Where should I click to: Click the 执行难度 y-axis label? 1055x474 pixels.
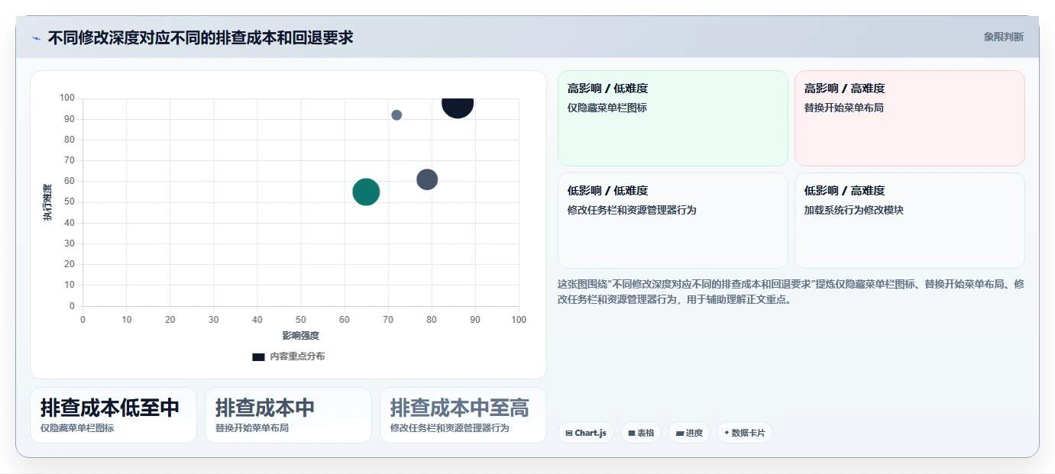pyautogui.click(x=47, y=202)
